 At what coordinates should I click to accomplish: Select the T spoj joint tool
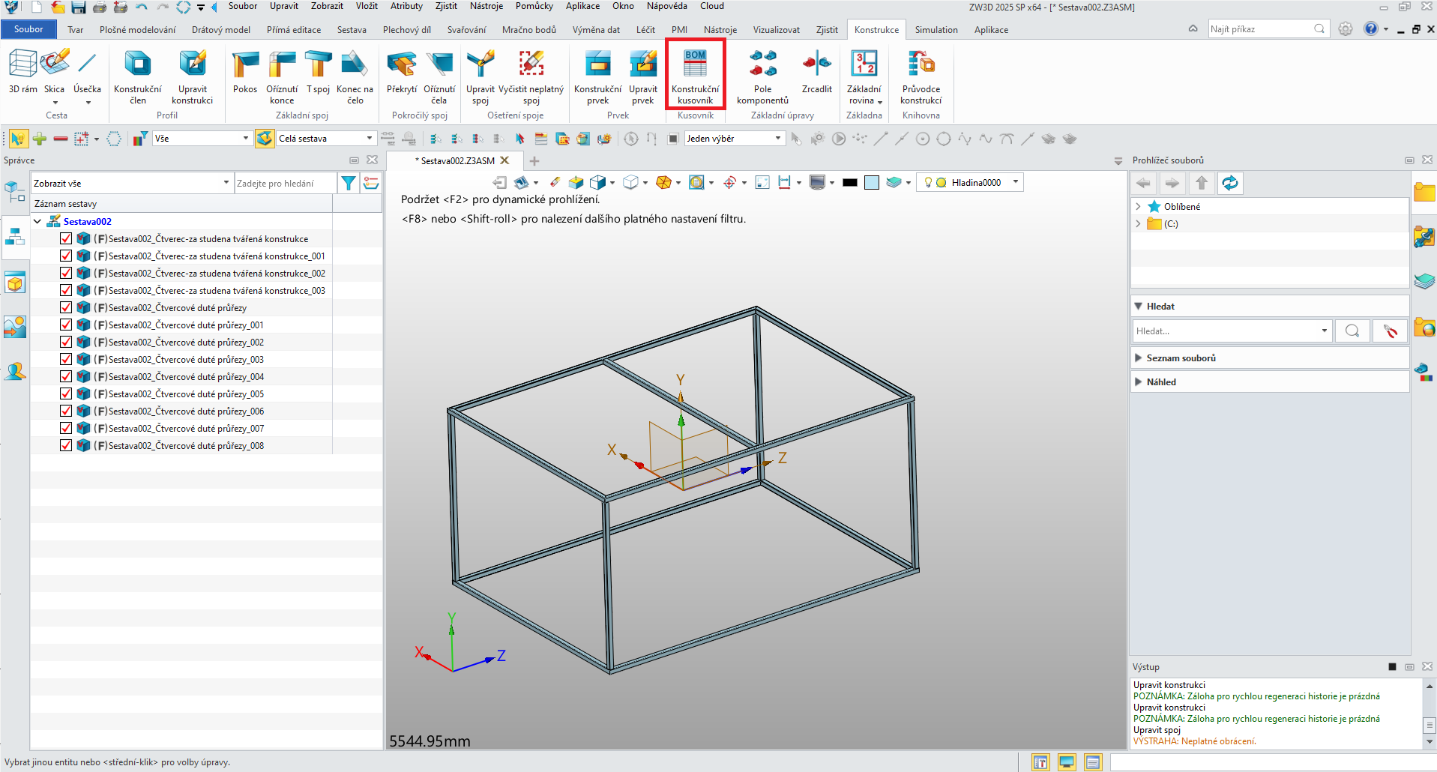pos(318,72)
